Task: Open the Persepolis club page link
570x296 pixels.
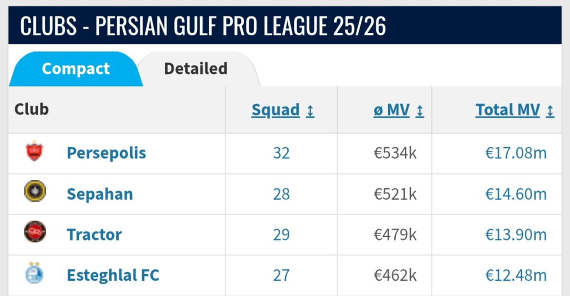Action: (x=106, y=153)
